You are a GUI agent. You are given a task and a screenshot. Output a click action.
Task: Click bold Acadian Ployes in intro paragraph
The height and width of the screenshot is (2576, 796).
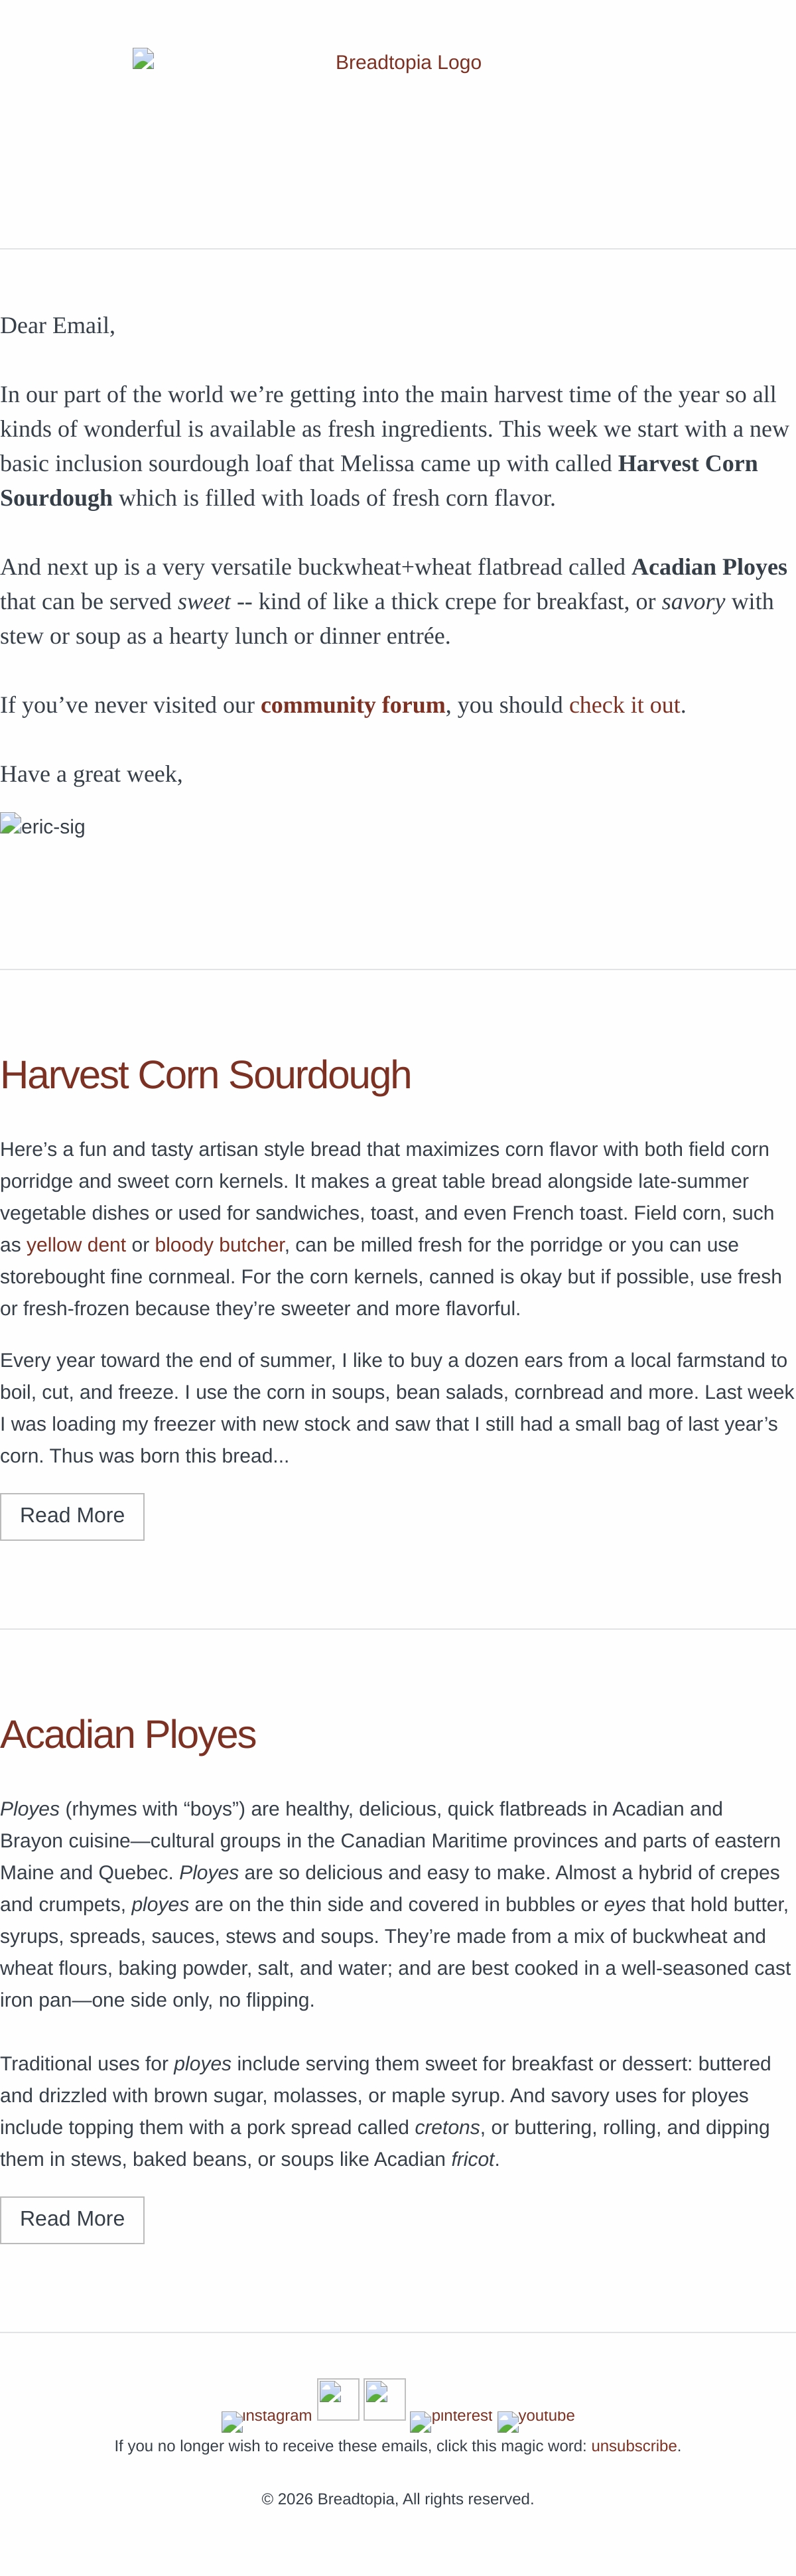[709, 567]
